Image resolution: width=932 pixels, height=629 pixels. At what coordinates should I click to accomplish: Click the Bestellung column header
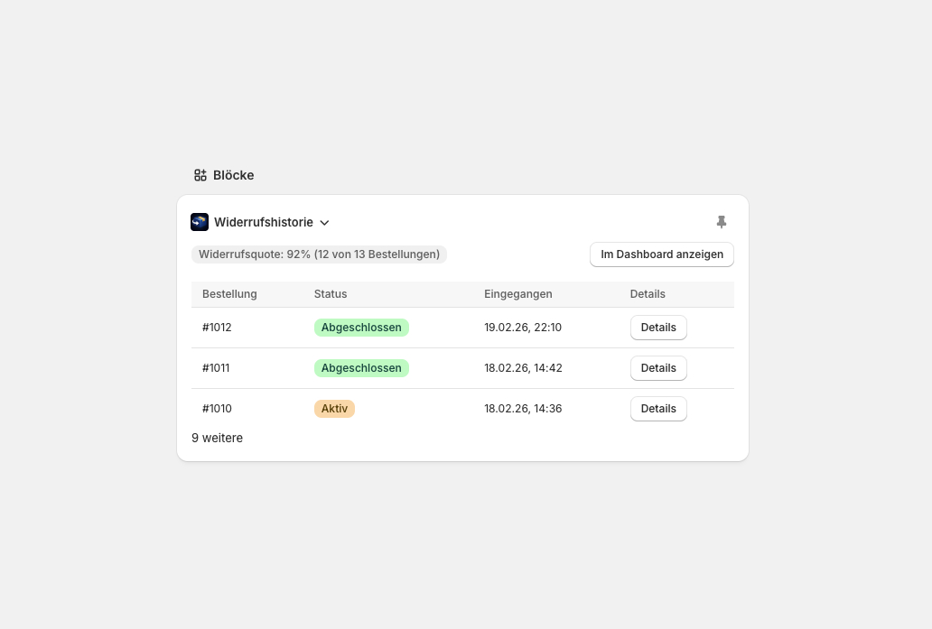click(229, 294)
